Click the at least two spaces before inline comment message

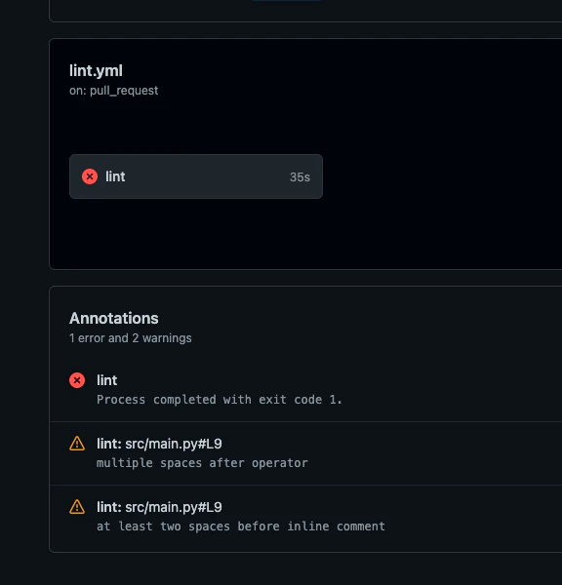241,526
